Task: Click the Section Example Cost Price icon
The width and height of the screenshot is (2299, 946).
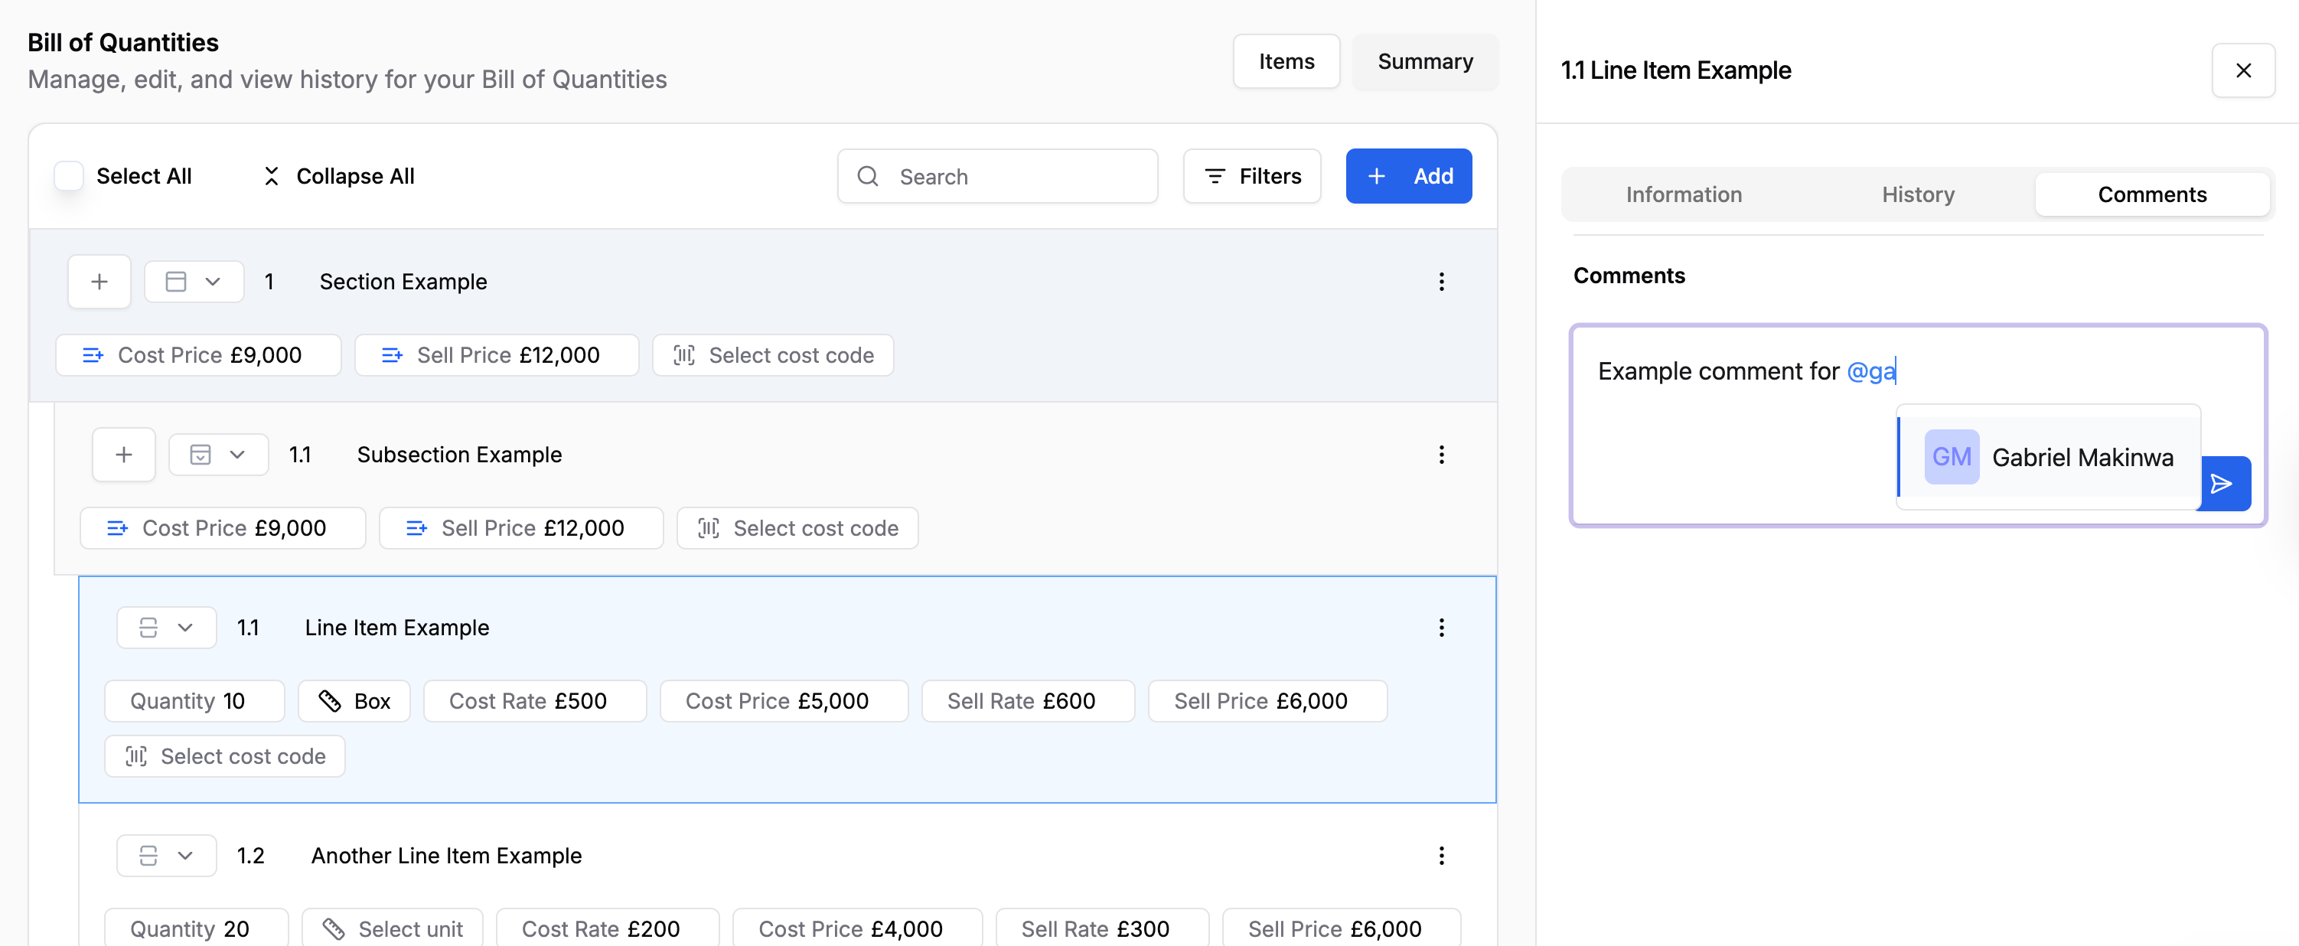Action: tap(93, 355)
